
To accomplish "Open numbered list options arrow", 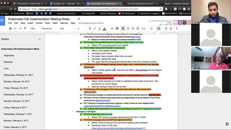I will click(x=154, y=29).
